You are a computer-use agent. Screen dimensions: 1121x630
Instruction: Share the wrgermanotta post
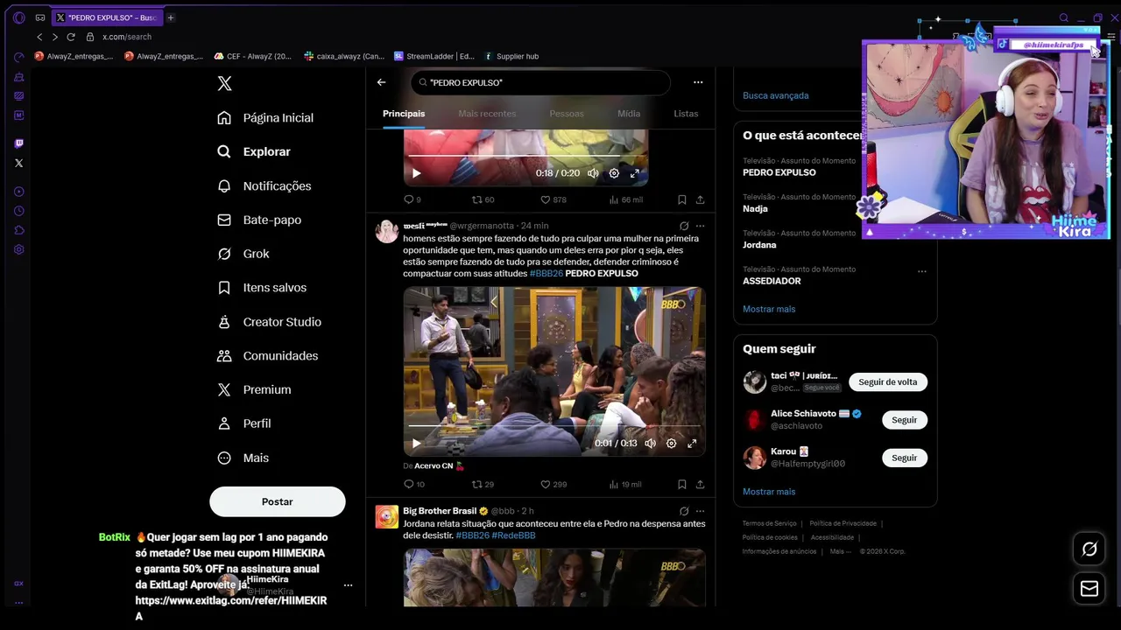pyautogui.click(x=700, y=484)
